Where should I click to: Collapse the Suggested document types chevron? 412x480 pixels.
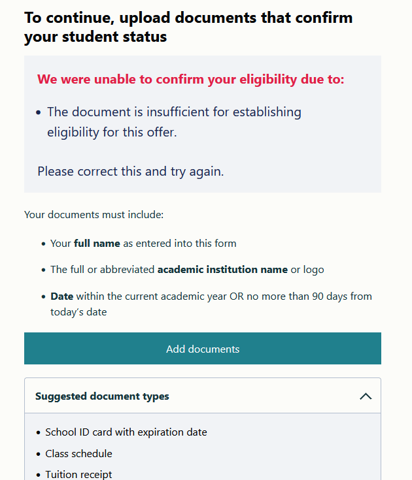[366, 396]
